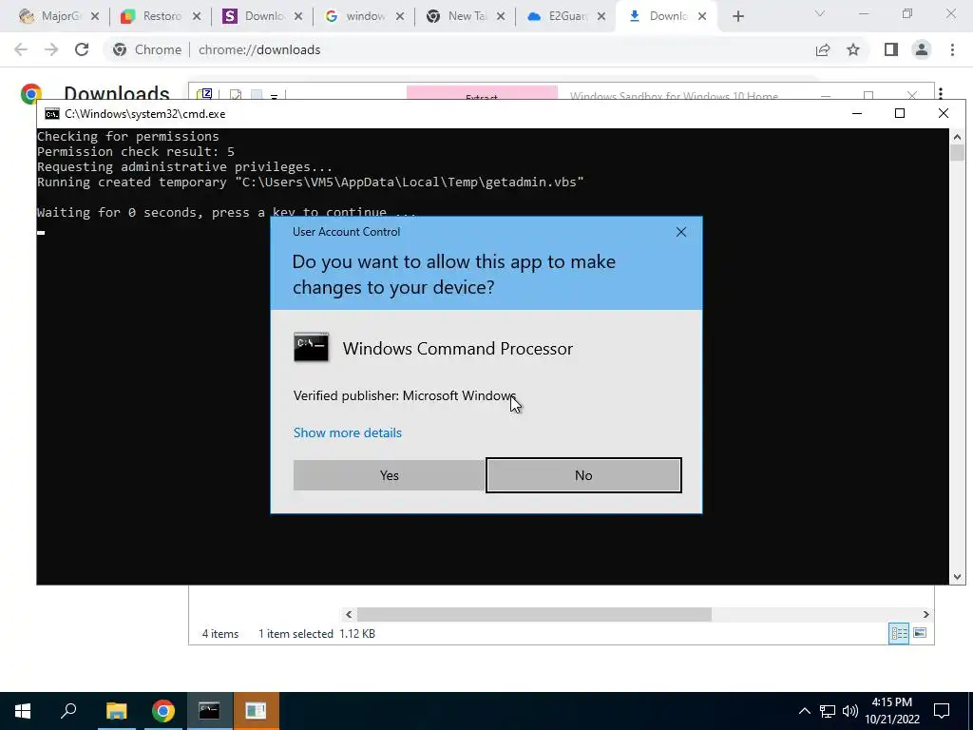Open network status tray icon
Image resolution: width=973 pixels, height=730 pixels.
click(828, 711)
